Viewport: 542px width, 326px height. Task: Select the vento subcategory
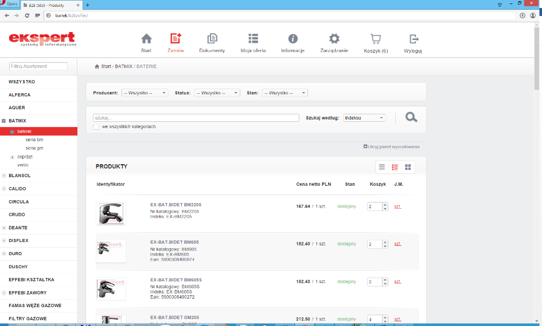[x=23, y=165]
